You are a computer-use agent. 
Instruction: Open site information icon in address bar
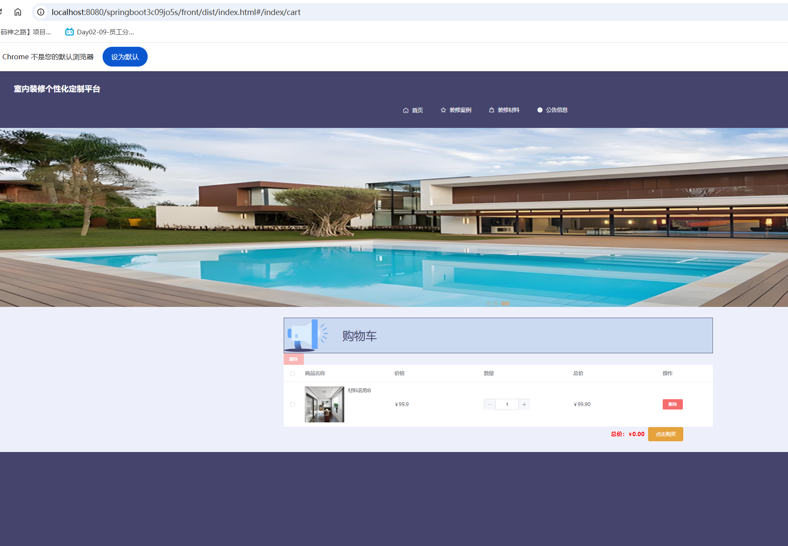41,12
